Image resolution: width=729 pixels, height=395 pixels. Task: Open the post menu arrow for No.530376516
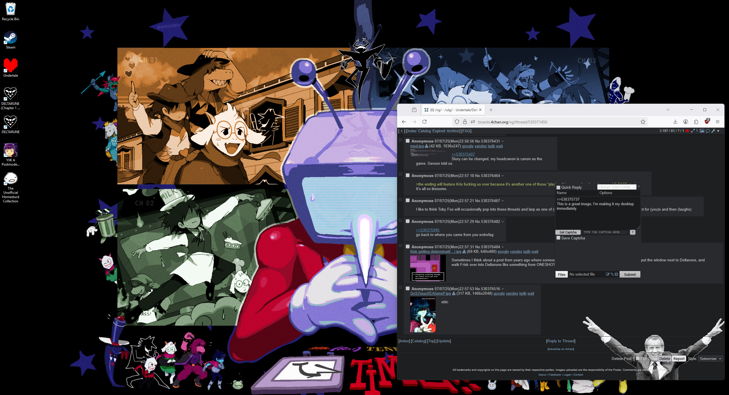[x=503, y=289]
